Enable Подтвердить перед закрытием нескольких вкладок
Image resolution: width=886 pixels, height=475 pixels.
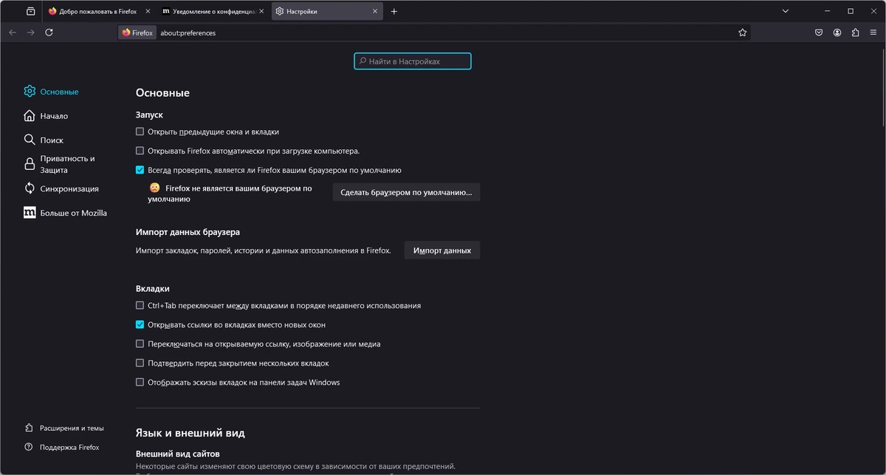pos(140,363)
